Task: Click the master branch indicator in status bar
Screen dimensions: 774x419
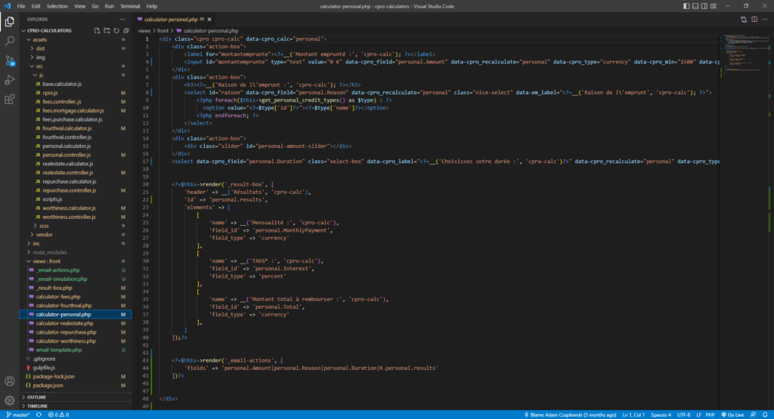Action: coord(18,414)
